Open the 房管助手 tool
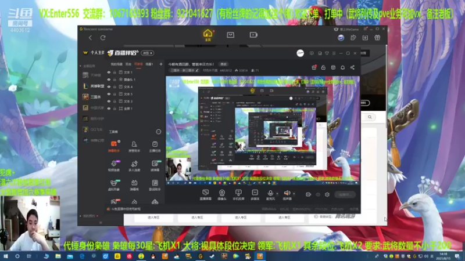Image resolution: width=465 pixels, height=261 pixels. 134,146
